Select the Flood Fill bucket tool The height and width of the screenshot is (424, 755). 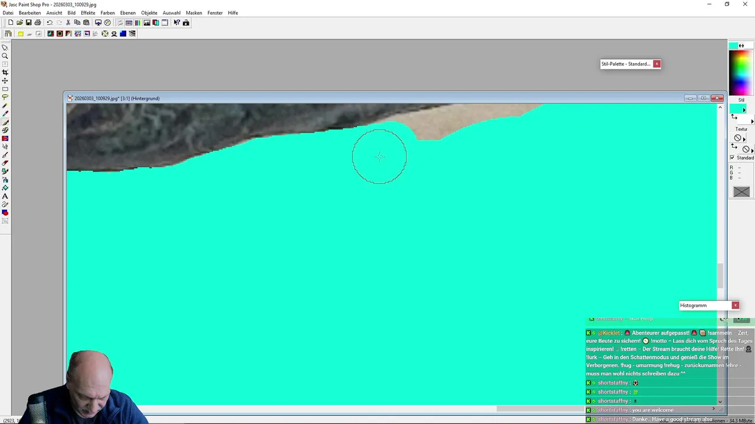pyautogui.click(x=5, y=188)
